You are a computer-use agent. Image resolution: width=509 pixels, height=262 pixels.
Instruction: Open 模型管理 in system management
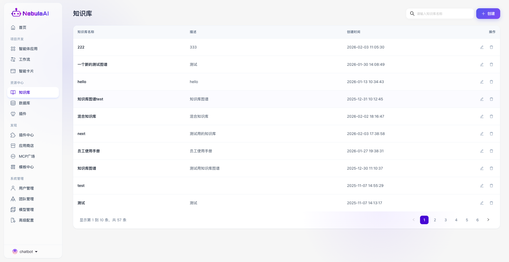point(26,210)
